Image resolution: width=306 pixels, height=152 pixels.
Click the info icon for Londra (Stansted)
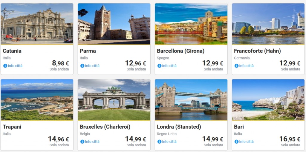click(x=159, y=142)
